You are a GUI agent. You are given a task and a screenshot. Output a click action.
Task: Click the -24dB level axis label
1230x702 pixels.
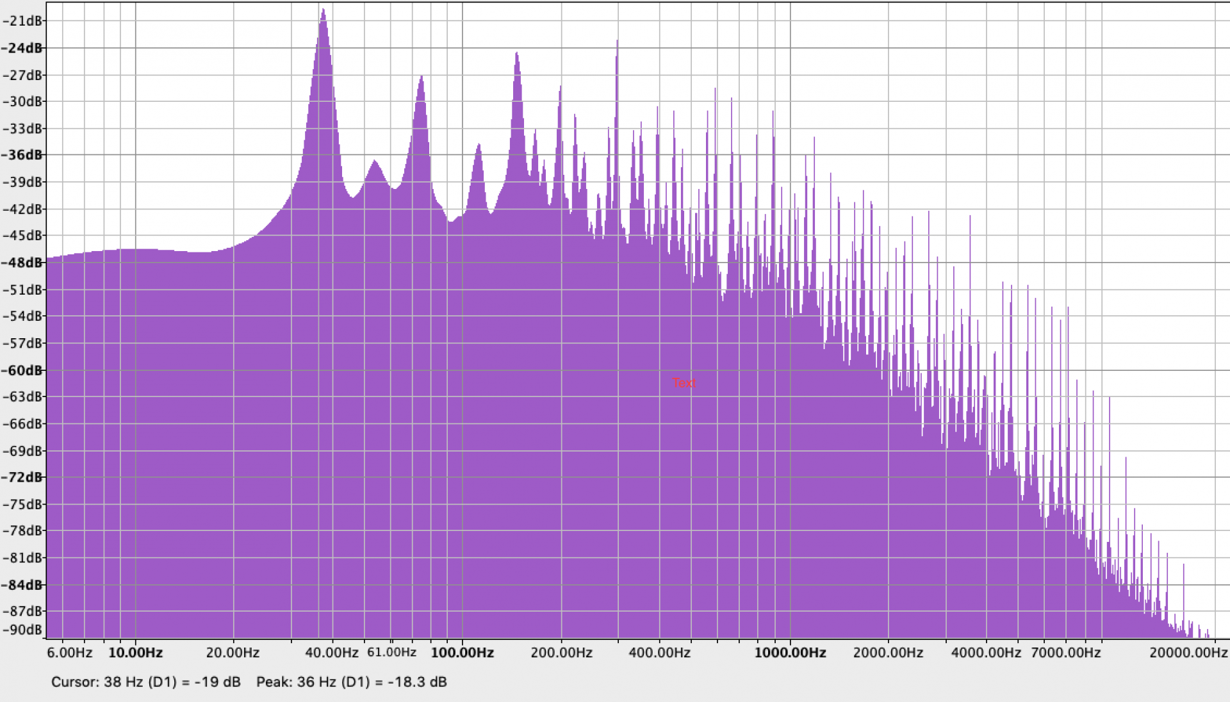22,48
